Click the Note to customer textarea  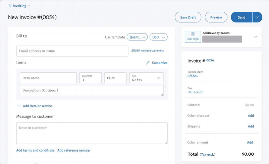point(92,133)
